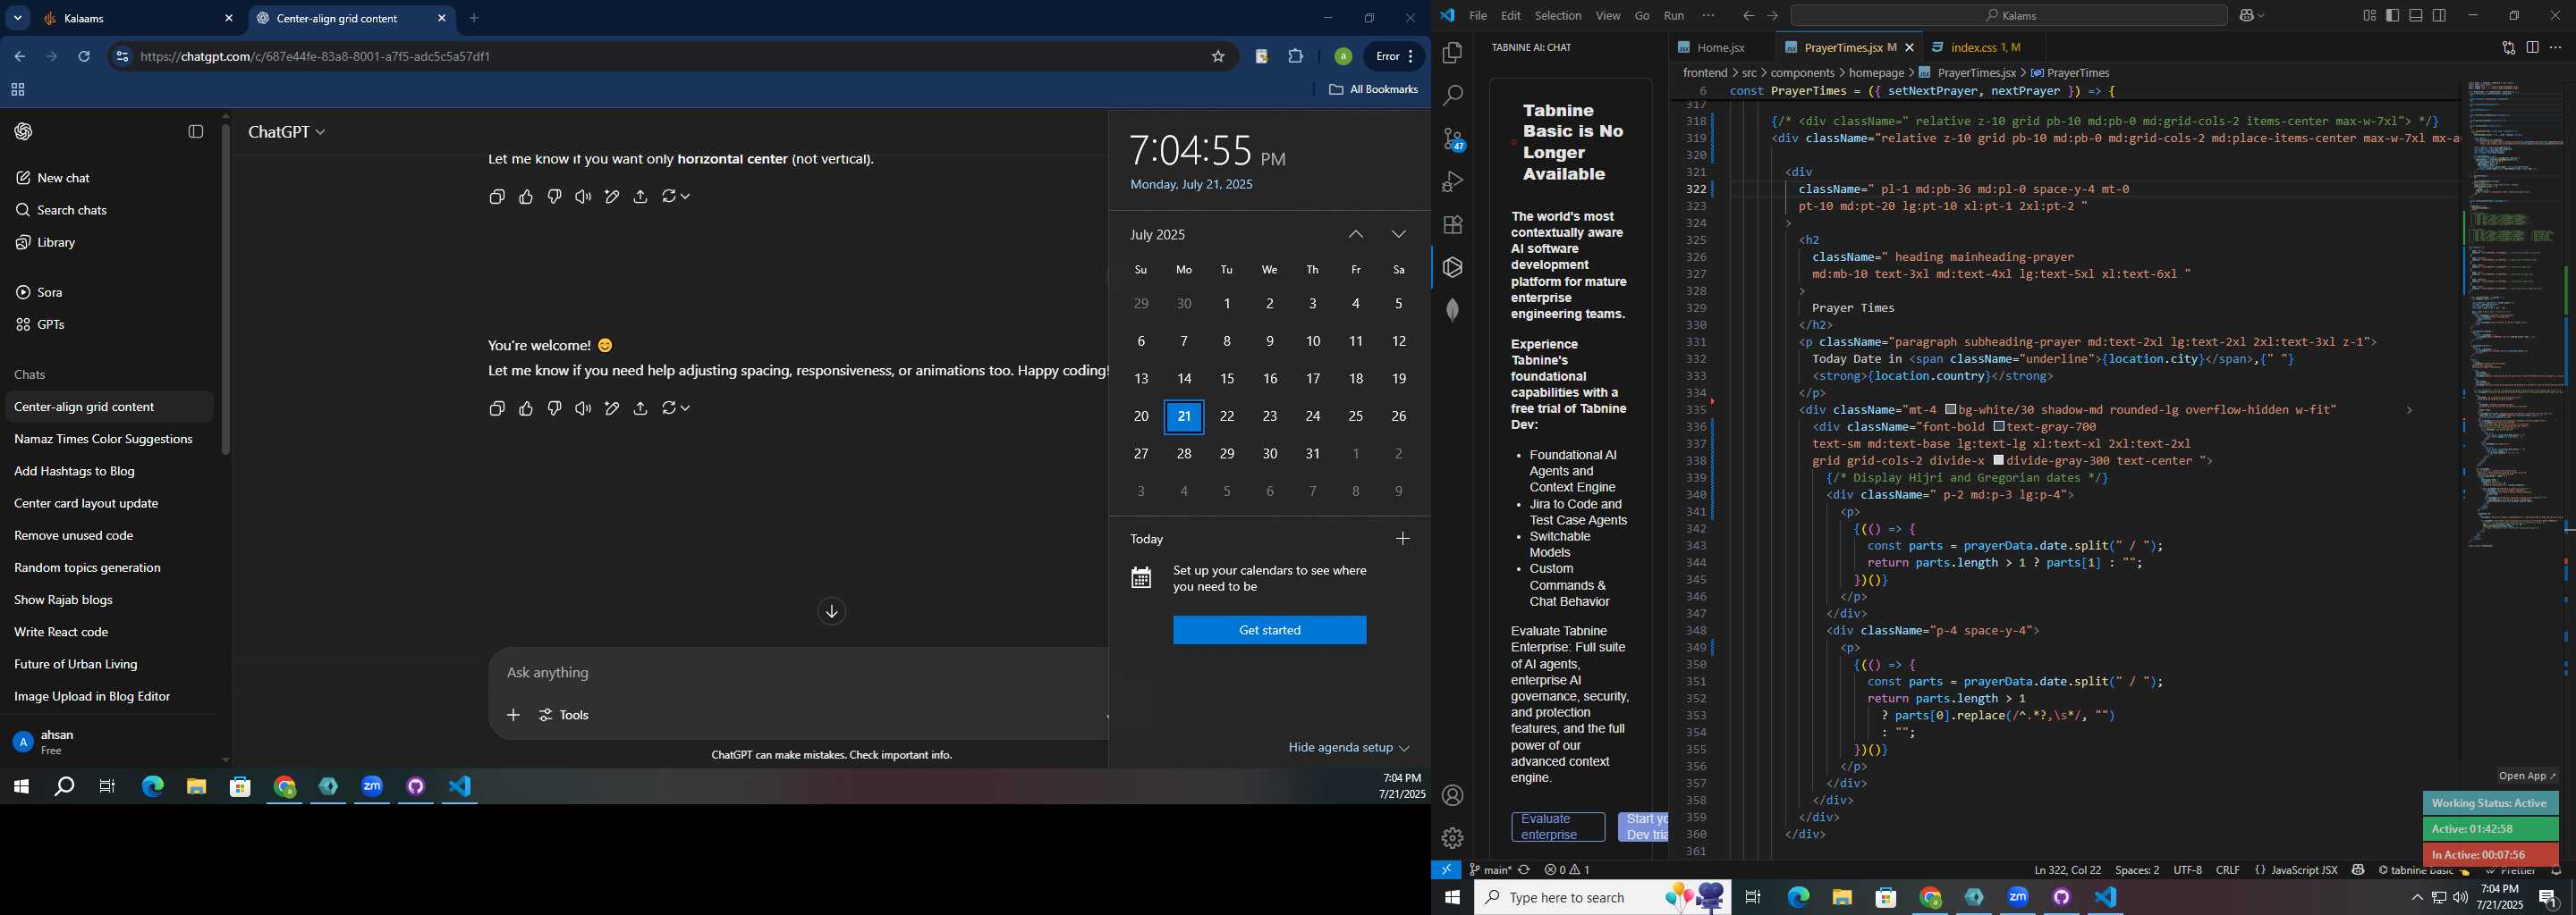Open the Run menu in VS Code
The width and height of the screenshot is (2576, 915).
tap(1673, 16)
